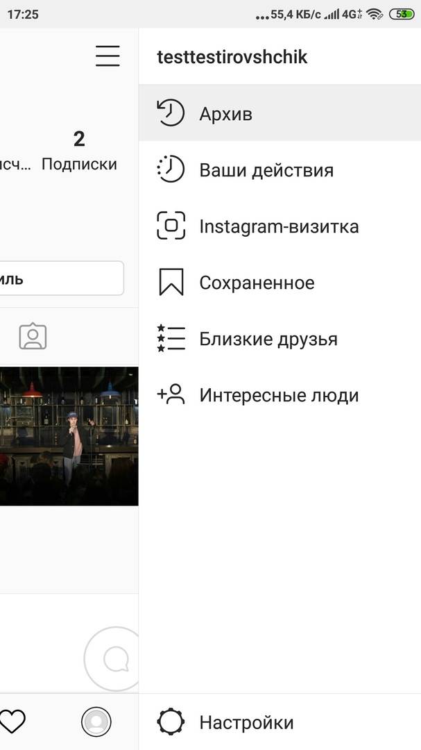
Task: Tap the hamburger menu icon
Action: point(107,56)
